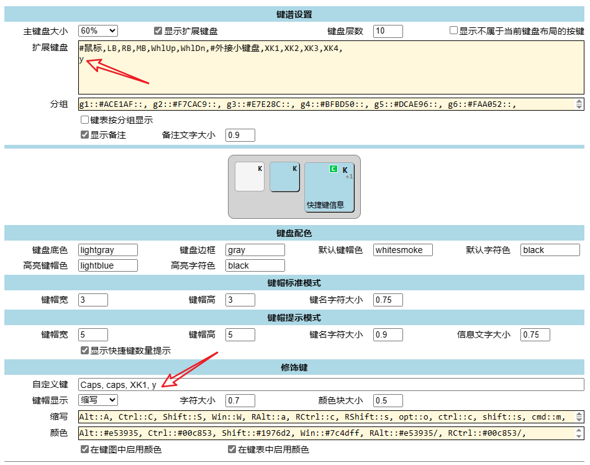Viewport: 590px width, 465px height.
Task: Click the white K keycap preview
Action: click(250, 177)
